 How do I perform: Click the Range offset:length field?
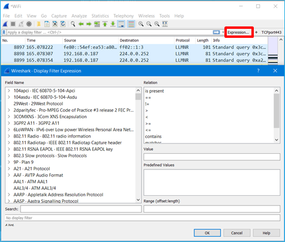(212, 209)
